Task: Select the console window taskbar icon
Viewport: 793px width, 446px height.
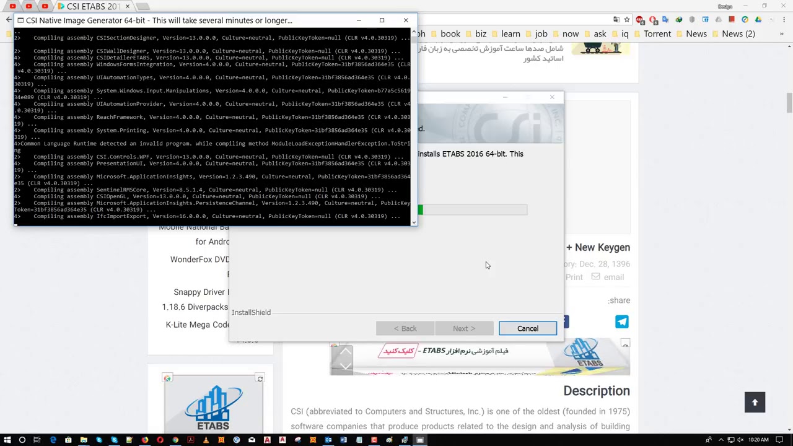Action: 420,440
